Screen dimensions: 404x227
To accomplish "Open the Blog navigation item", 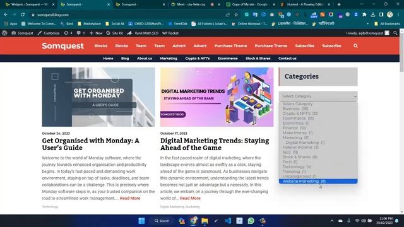I will (125, 59).
